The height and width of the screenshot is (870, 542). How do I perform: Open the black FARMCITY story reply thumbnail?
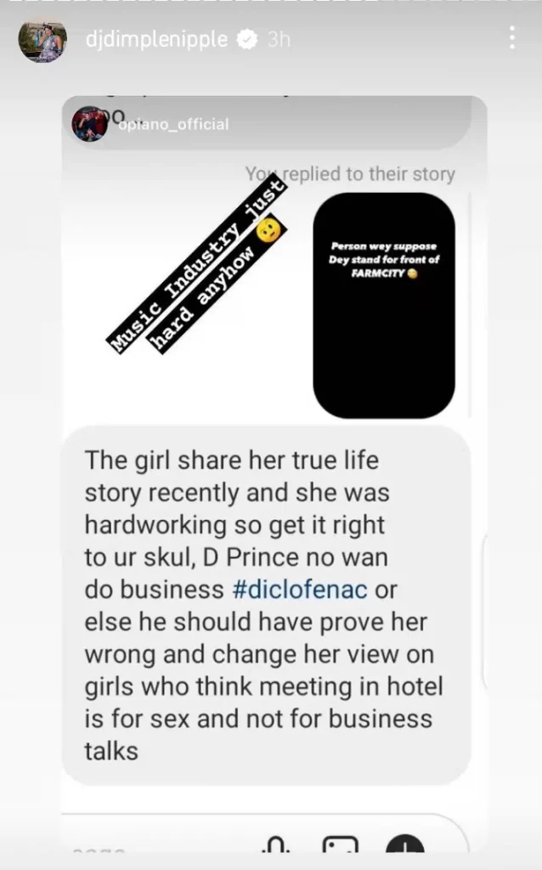[x=384, y=305]
